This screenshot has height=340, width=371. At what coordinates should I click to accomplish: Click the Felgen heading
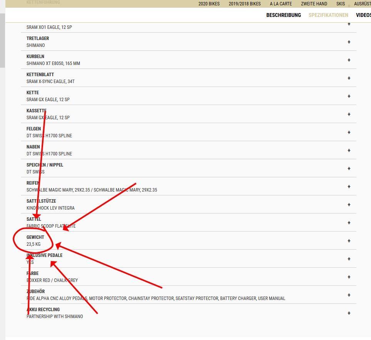click(x=33, y=129)
